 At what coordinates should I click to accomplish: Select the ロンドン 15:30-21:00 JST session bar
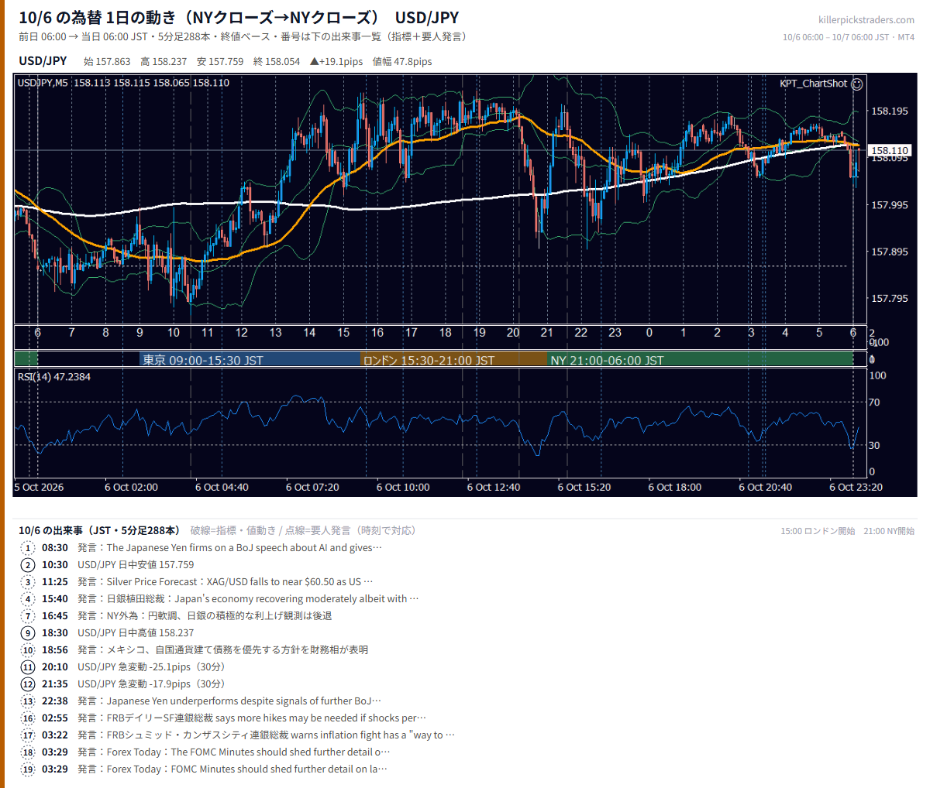coord(454,360)
